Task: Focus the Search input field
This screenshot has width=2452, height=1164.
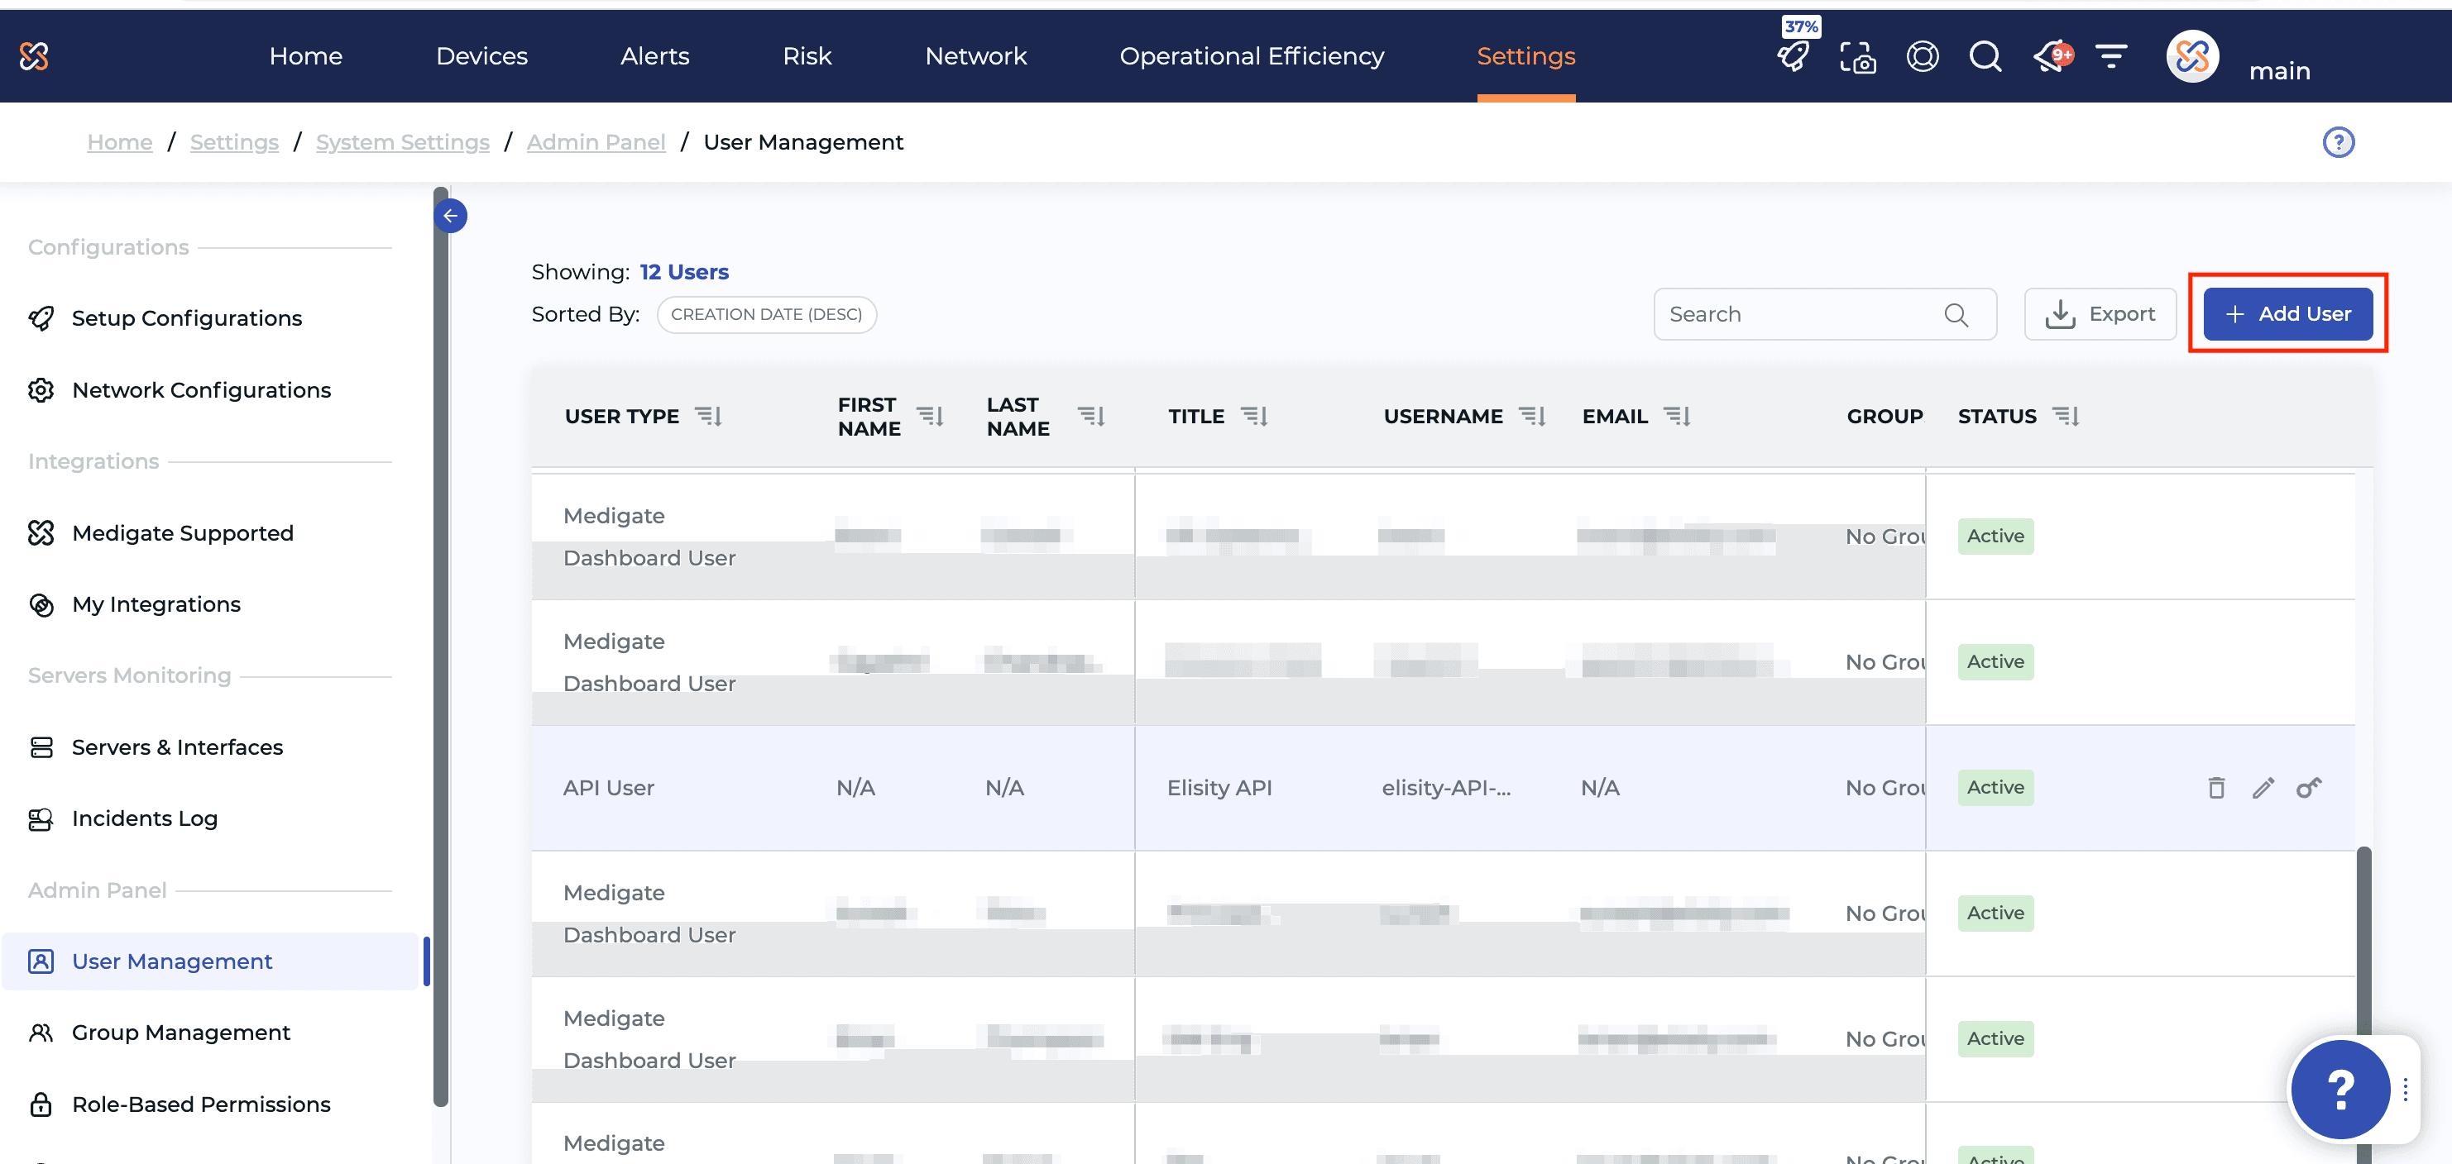Action: (x=1825, y=314)
